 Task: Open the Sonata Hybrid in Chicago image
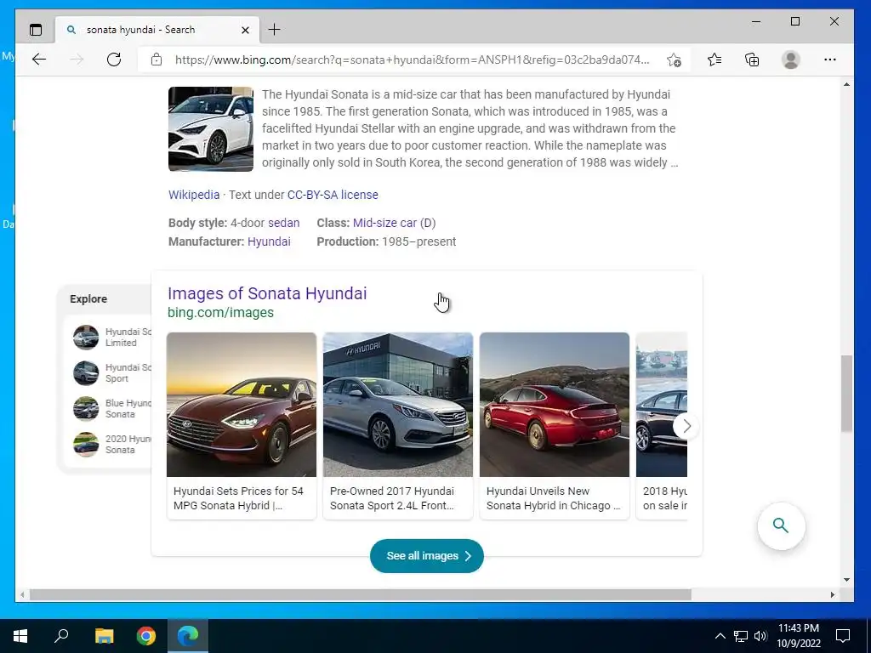click(555, 404)
